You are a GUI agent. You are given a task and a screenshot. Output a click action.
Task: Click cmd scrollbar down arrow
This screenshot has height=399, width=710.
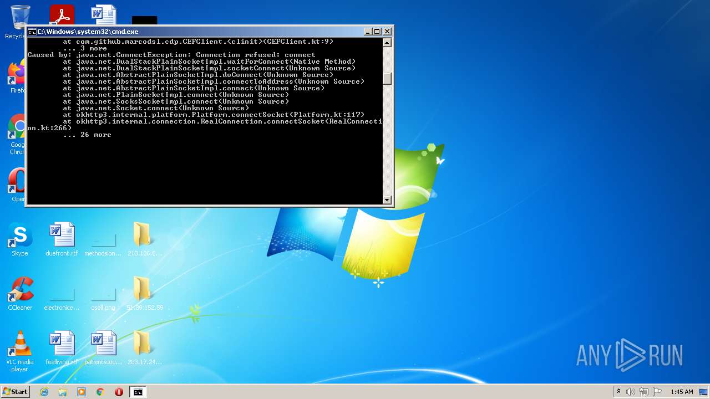click(387, 200)
